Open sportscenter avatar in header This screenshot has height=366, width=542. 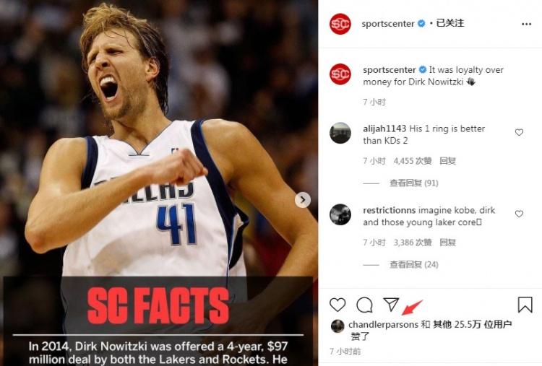tap(340, 24)
